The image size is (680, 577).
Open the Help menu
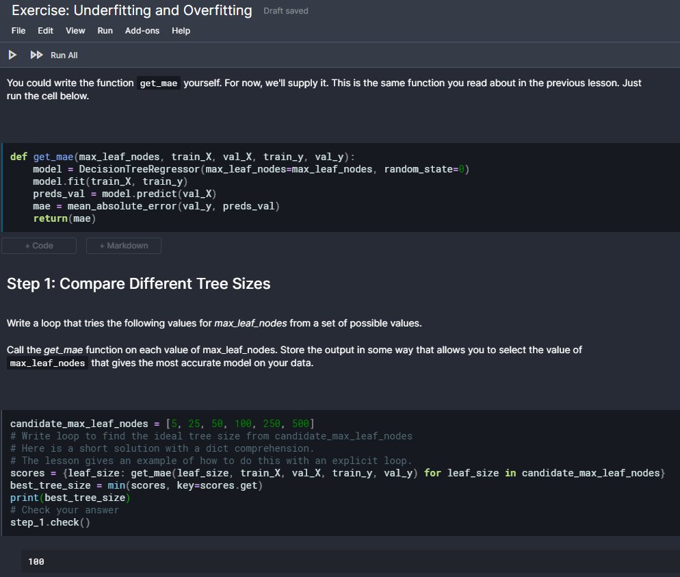point(181,31)
